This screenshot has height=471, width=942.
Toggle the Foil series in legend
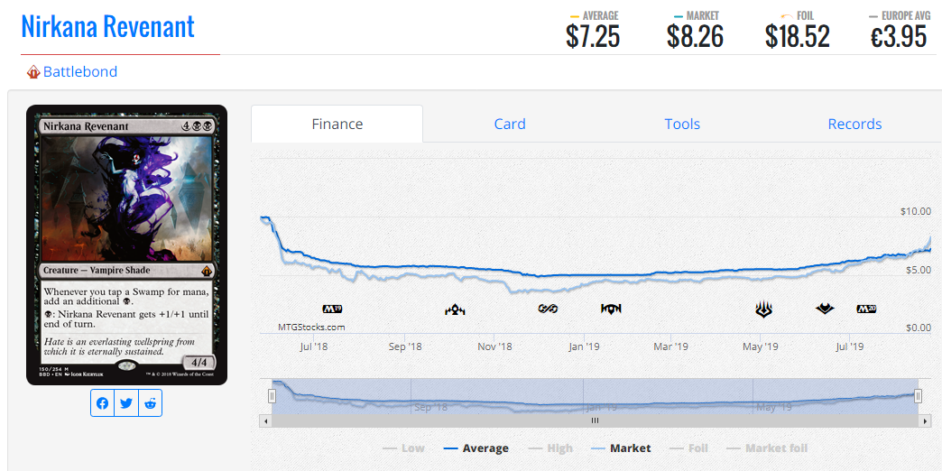point(688,448)
